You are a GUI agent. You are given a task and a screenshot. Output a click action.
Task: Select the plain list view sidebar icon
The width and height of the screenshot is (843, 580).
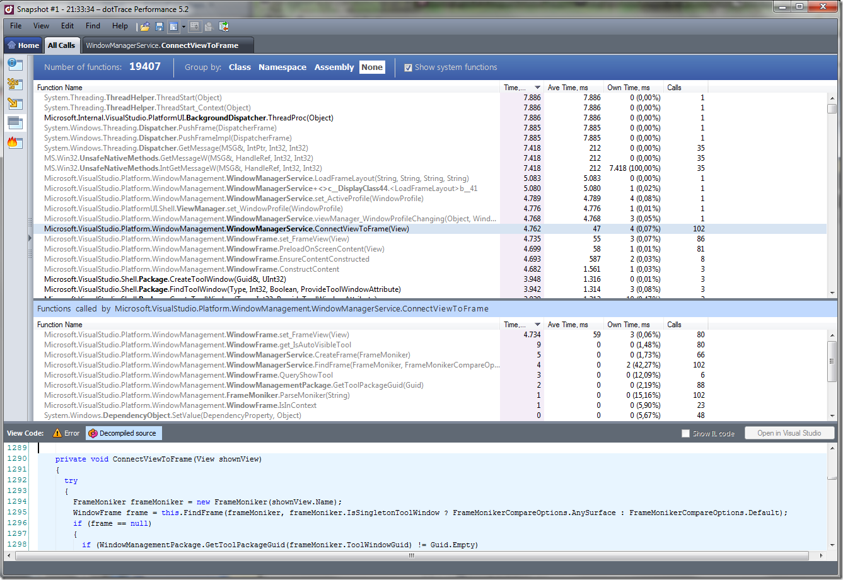[15, 123]
